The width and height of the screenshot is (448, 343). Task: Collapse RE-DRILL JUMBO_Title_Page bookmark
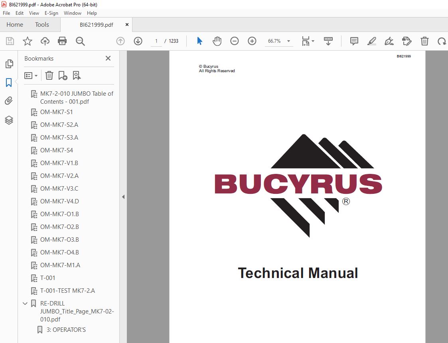point(25,303)
